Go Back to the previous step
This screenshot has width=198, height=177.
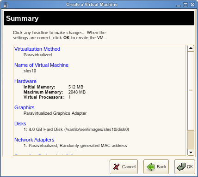(156, 167)
